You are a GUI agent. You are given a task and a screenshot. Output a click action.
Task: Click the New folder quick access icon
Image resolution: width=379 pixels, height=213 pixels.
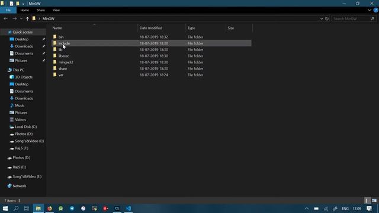point(18,4)
